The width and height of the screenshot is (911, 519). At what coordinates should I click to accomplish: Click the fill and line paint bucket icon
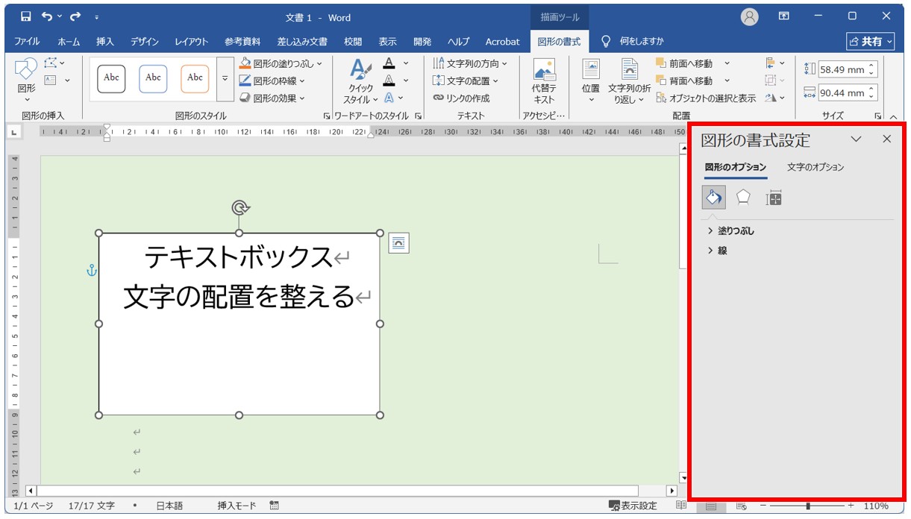click(714, 198)
